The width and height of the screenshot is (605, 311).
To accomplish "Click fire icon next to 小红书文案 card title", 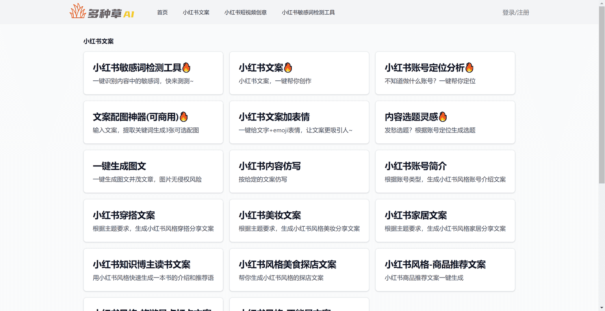I will (288, 67).
